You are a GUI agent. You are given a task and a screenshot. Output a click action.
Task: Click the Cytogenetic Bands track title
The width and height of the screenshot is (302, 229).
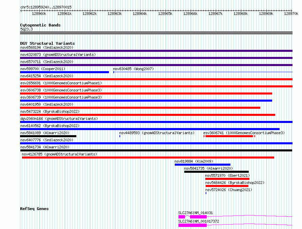tap(40, 25)
